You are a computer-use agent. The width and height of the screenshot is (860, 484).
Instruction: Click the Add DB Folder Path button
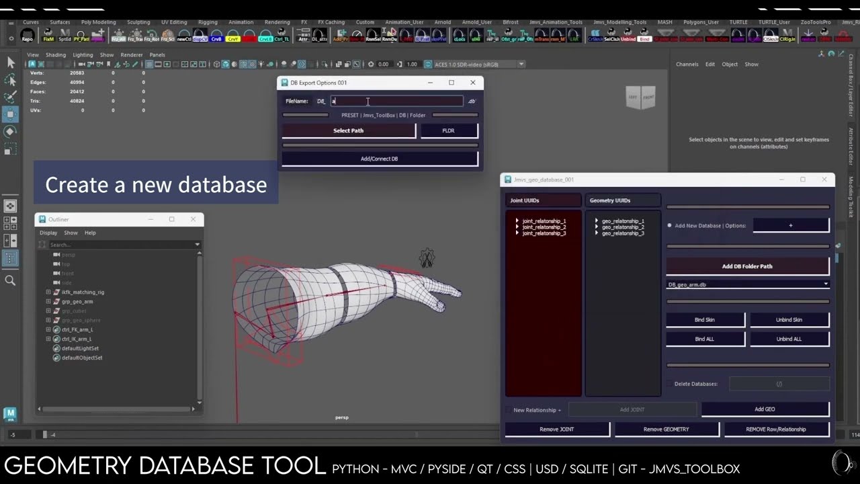tap(747, 266)
